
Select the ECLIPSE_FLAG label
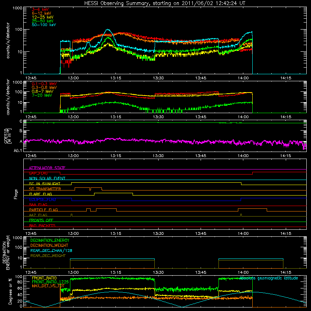(42, 199)
